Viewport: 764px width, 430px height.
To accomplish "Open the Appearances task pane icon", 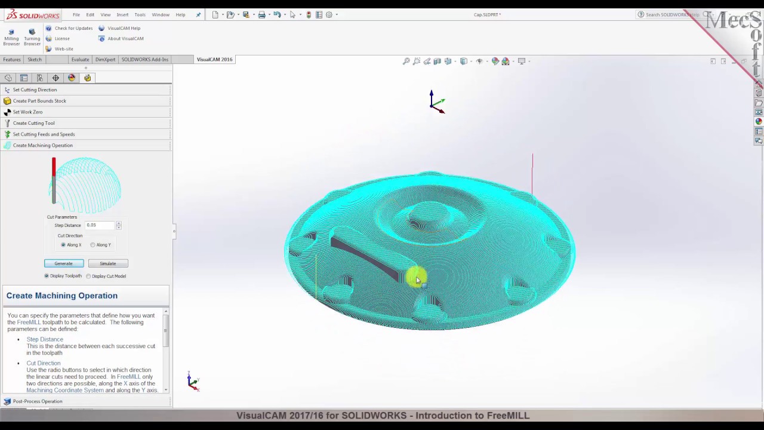I will [x=759, y=121].
